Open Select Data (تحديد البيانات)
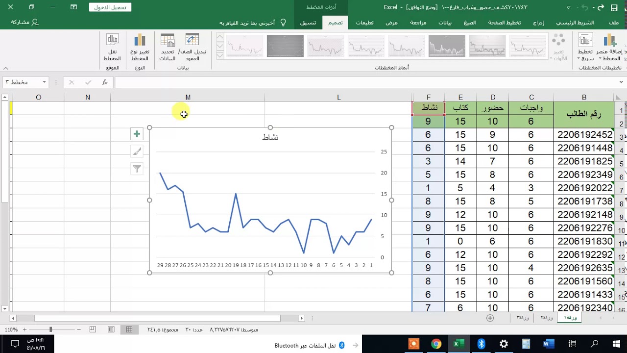The image size is (627, 353). click(168, 47)
